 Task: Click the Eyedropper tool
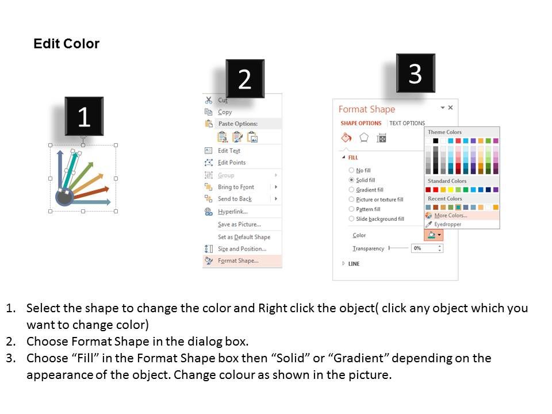[462, 224]
